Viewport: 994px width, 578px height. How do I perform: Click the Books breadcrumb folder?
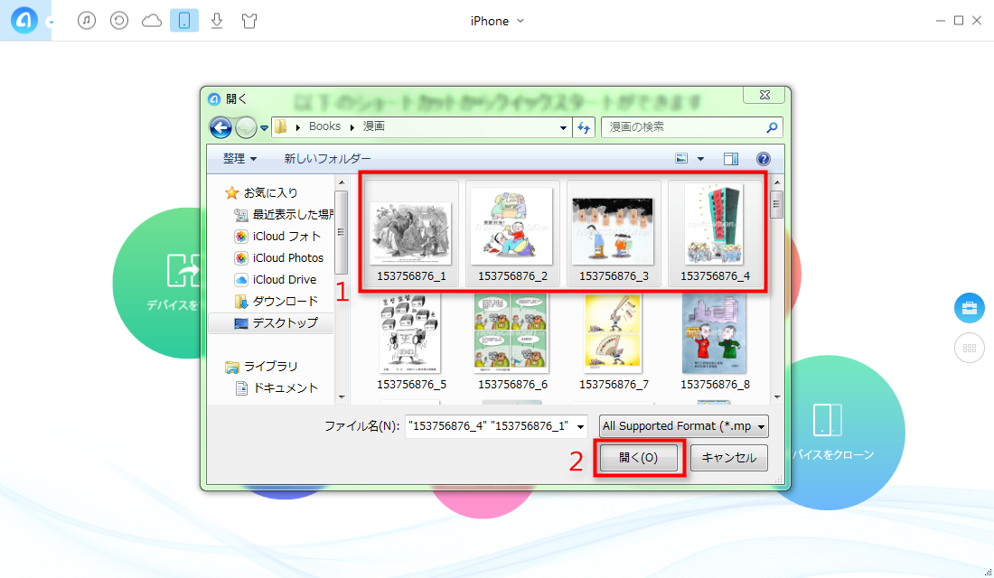[324, 126]
